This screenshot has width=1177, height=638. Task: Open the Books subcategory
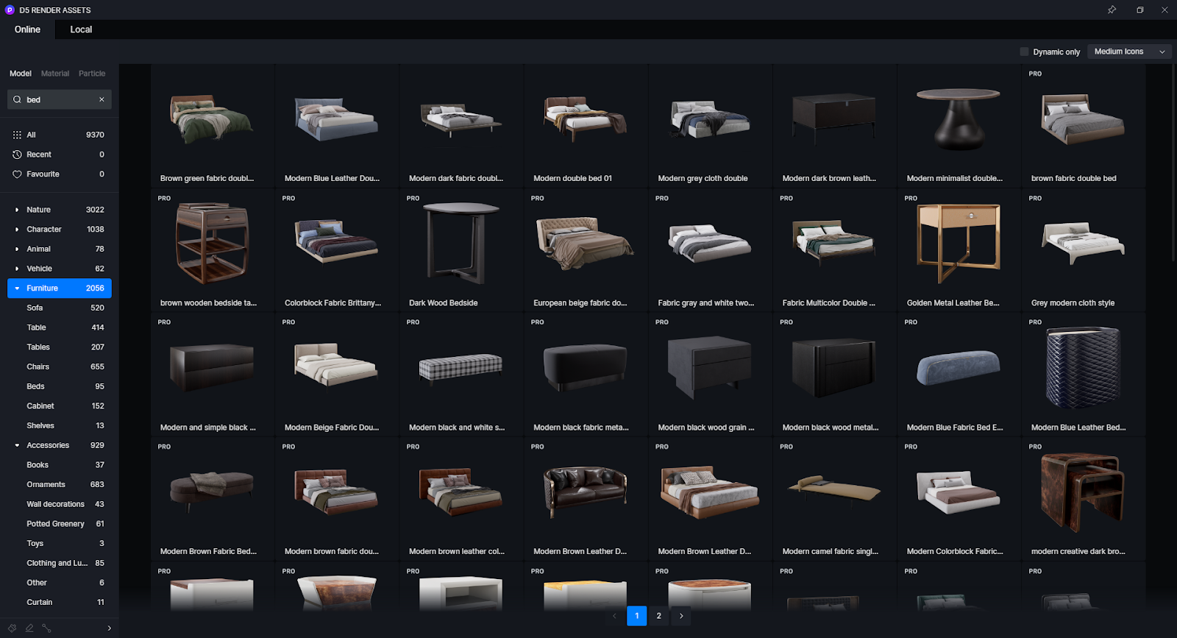(59, 465)
